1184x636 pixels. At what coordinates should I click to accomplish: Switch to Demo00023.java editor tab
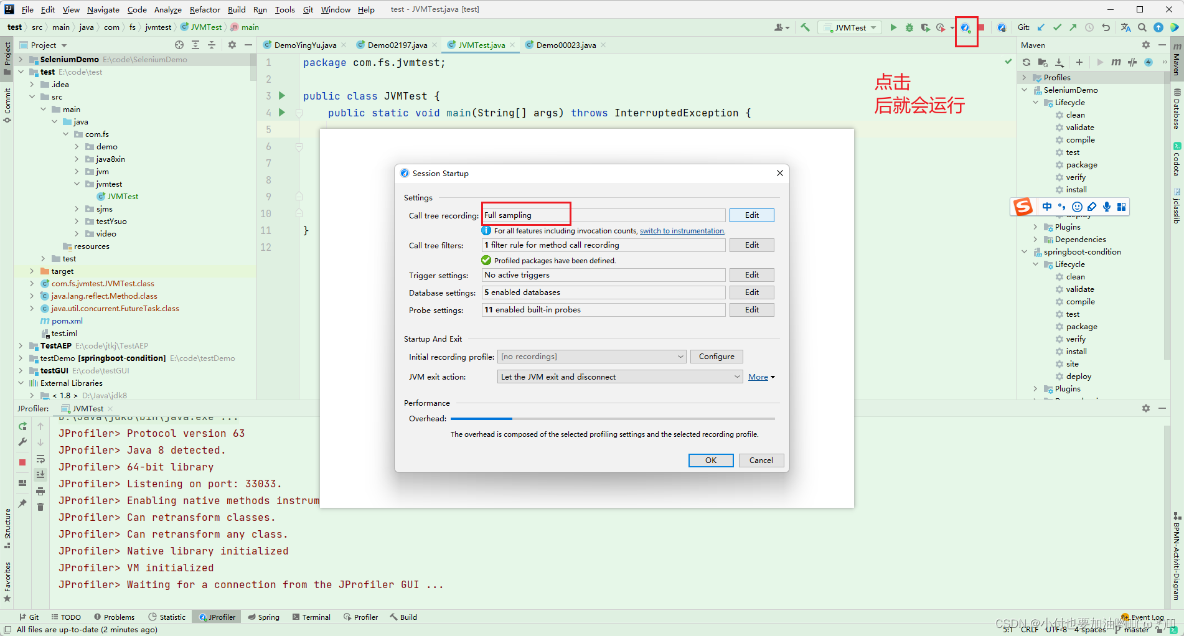(x=566, y=45)
